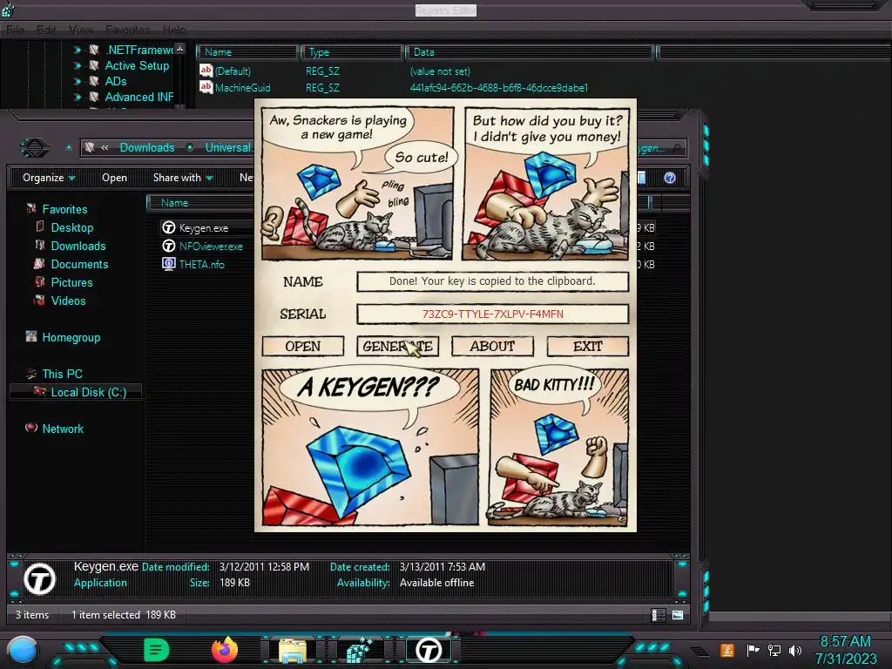Select the (Default) value in Registry Editor
The width and height of the screenshot is (892, 669).
click(233, 71)
